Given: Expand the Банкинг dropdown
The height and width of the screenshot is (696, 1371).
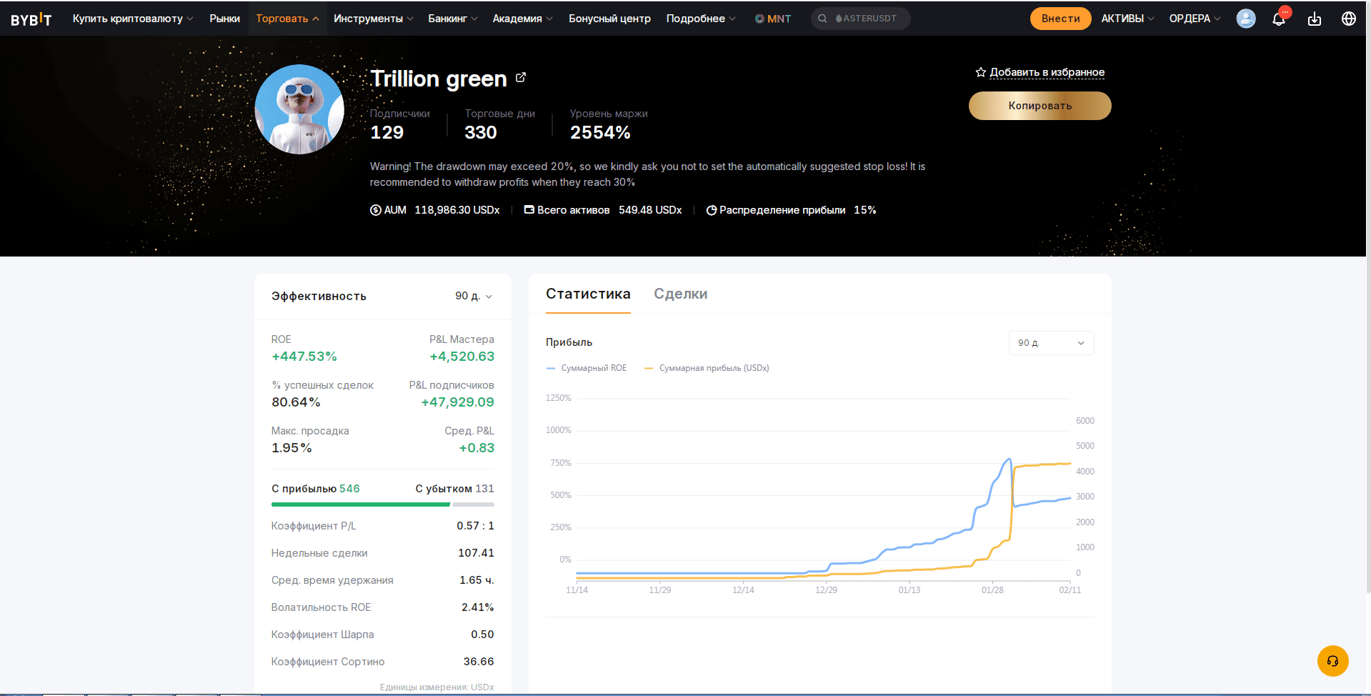Looking at the screenshot, I should 453,19.
